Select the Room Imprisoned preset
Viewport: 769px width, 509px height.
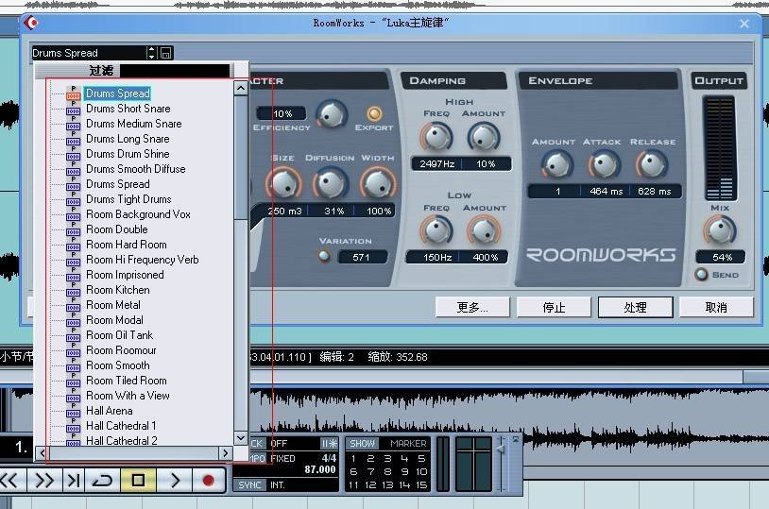click(125, 275)
